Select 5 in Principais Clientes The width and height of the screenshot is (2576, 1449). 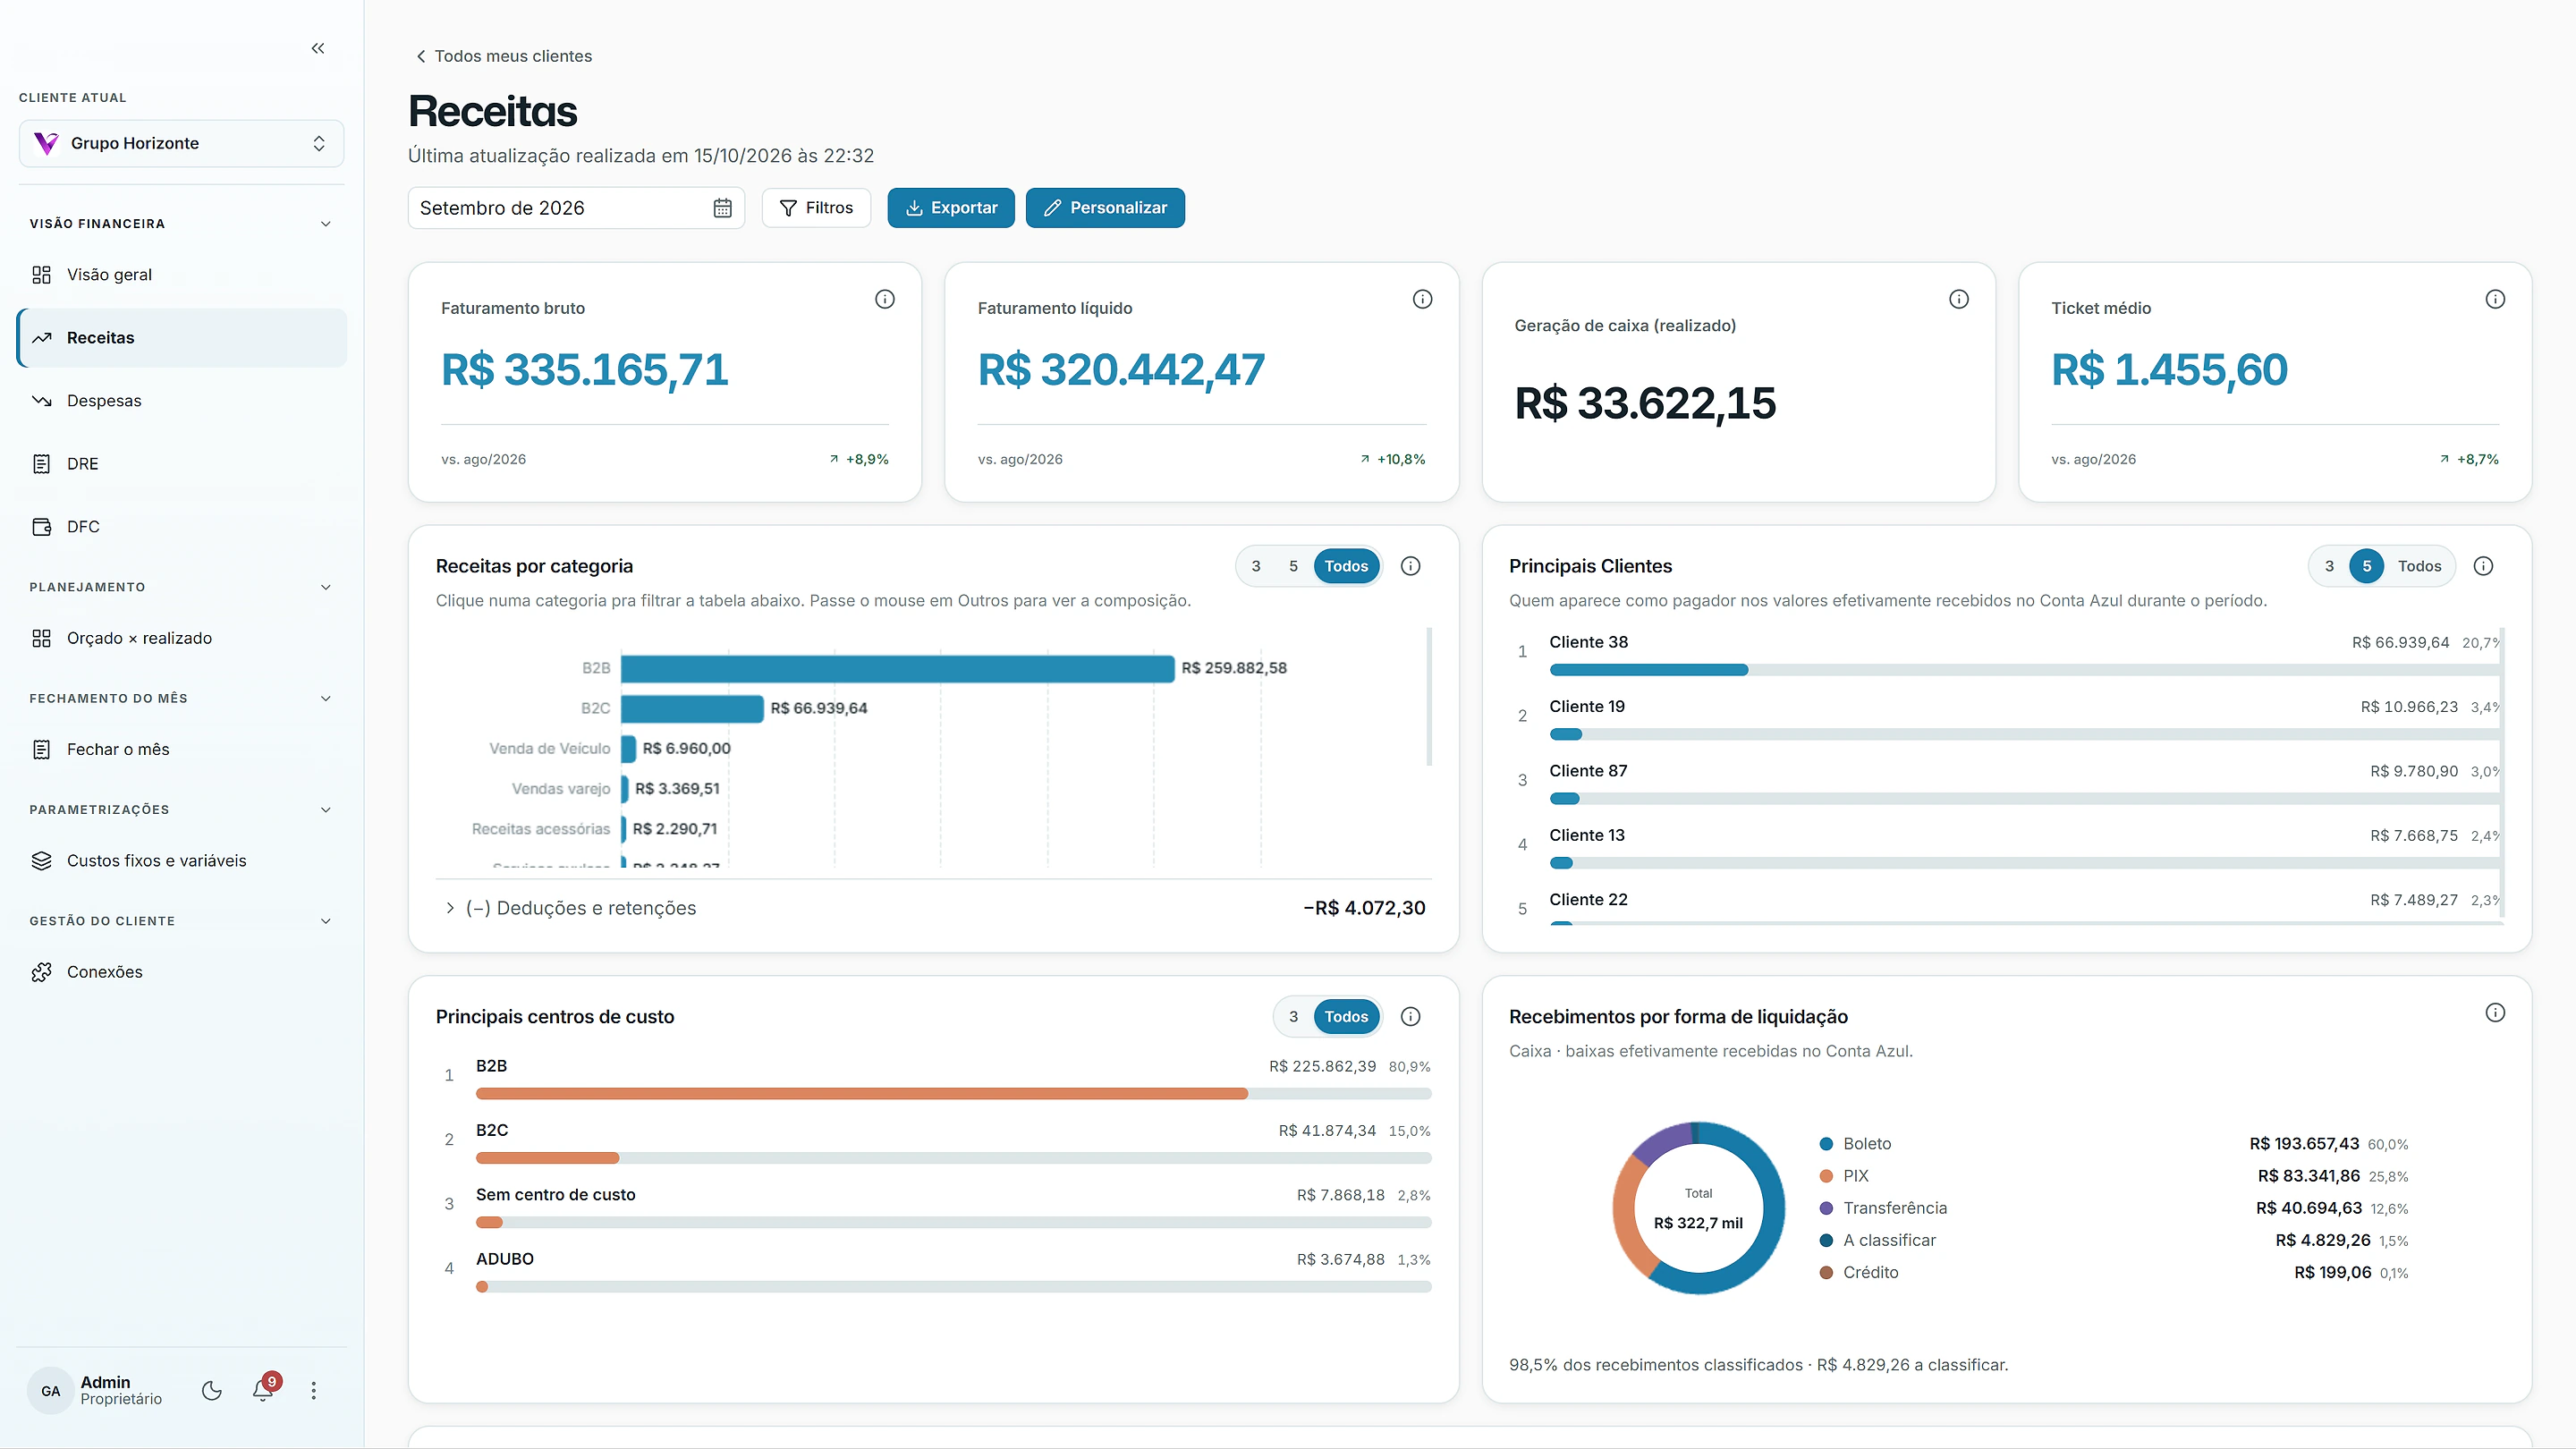[x=2366, y=566]
